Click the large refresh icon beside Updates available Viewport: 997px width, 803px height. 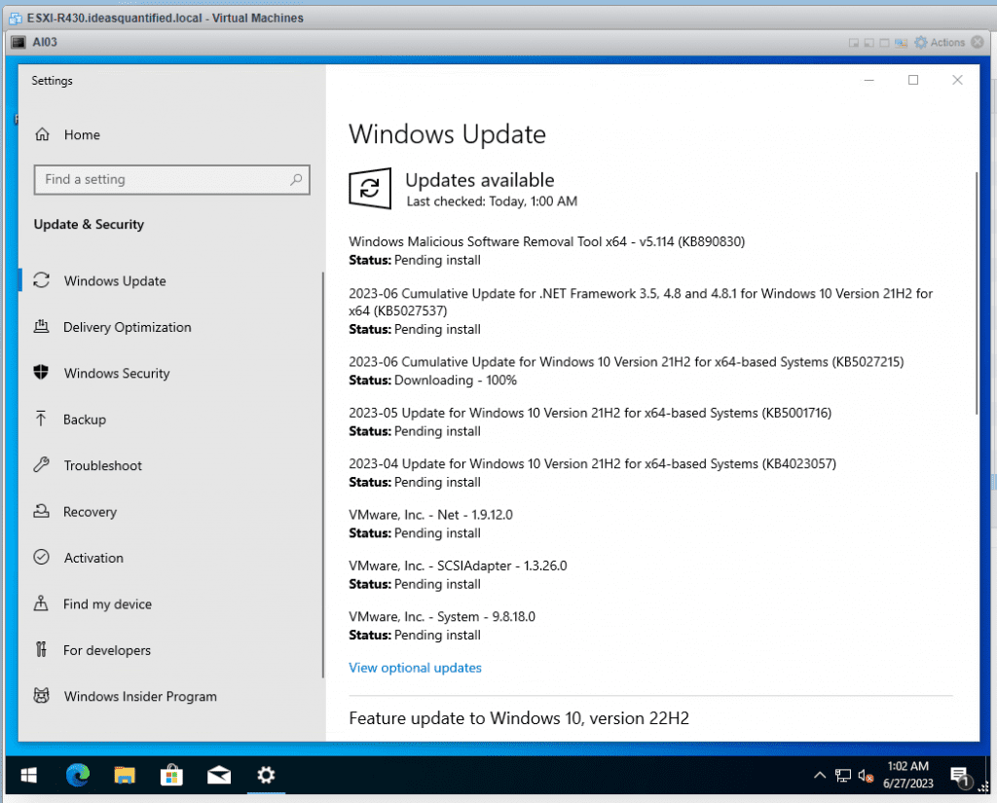click(369, 188)
